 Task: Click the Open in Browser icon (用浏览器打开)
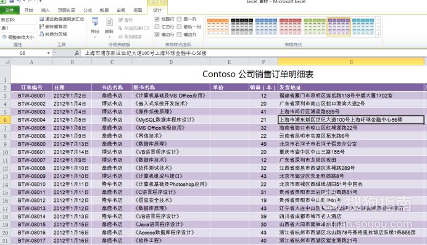[120, 28]
